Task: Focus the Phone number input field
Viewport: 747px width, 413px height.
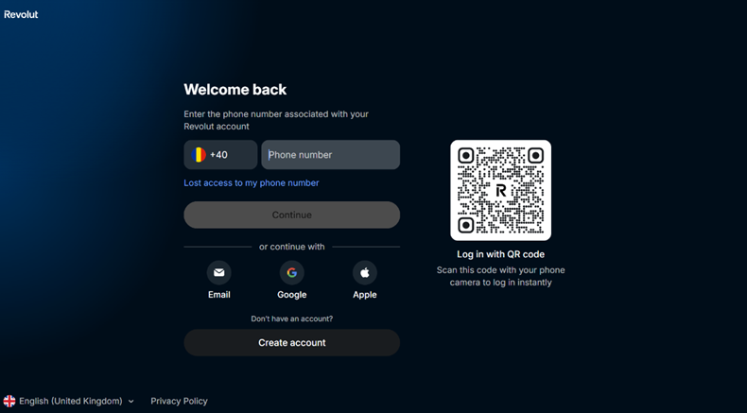Action: click(x=331, y=155)
